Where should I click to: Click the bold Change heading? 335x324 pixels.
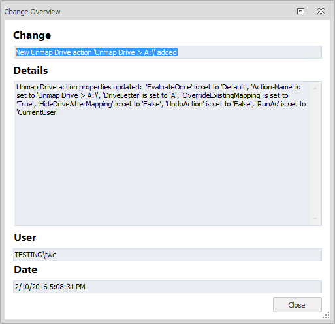pos(32,35)
